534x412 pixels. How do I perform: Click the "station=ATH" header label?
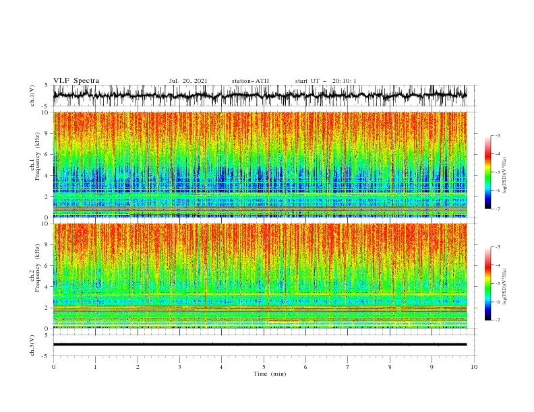250,81
